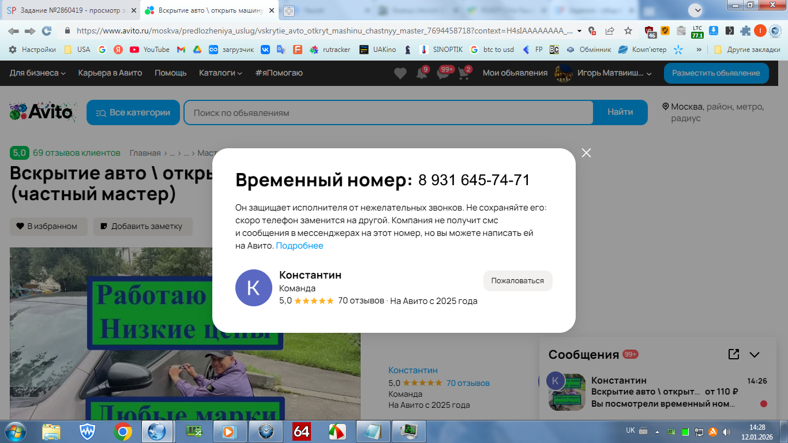Open the Подробнее link in the popup
Image resolution: width=788 pixels, height=443 pixels.
299,246
